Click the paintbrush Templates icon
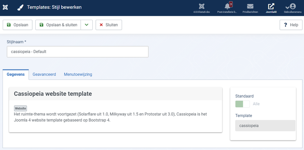304x150 pixels. [20, 8]
